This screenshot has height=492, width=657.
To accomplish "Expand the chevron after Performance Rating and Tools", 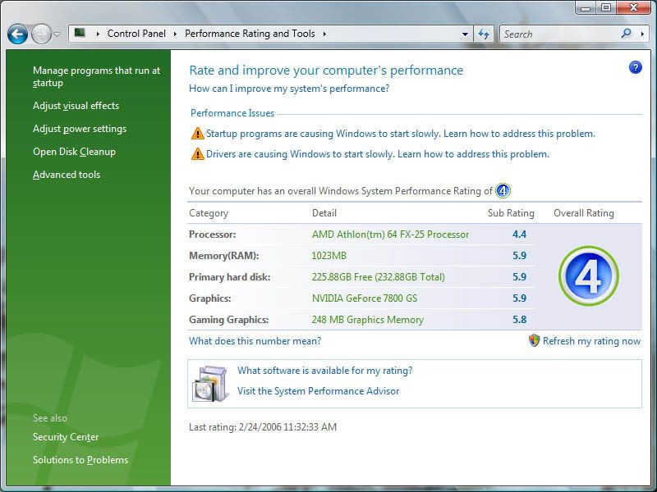I will click(324, 34).
